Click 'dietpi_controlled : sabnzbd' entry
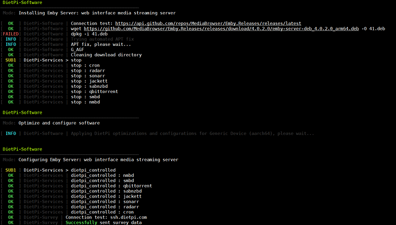The width and height of the screenshot is (396, 225). point(106,191)
